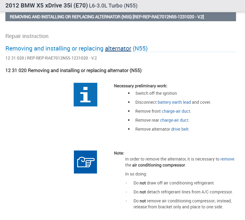Open the 'battery earth lead' link
Screen dimensions: 245x220
click(174, 102)
